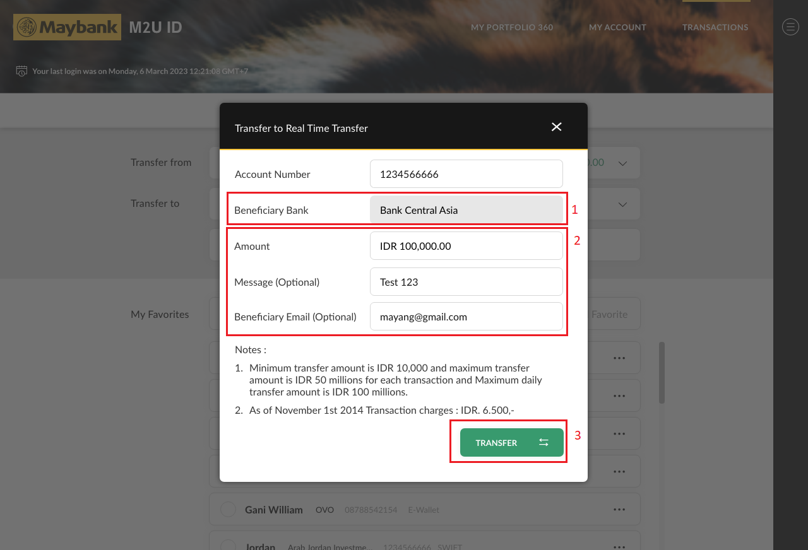Click the last login calendar clock icon

coord(21,71)
